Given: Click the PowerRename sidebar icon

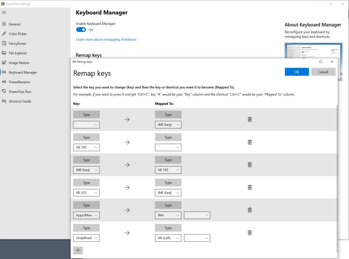Looking at the screenshot, I should click(x=4, y=82).
